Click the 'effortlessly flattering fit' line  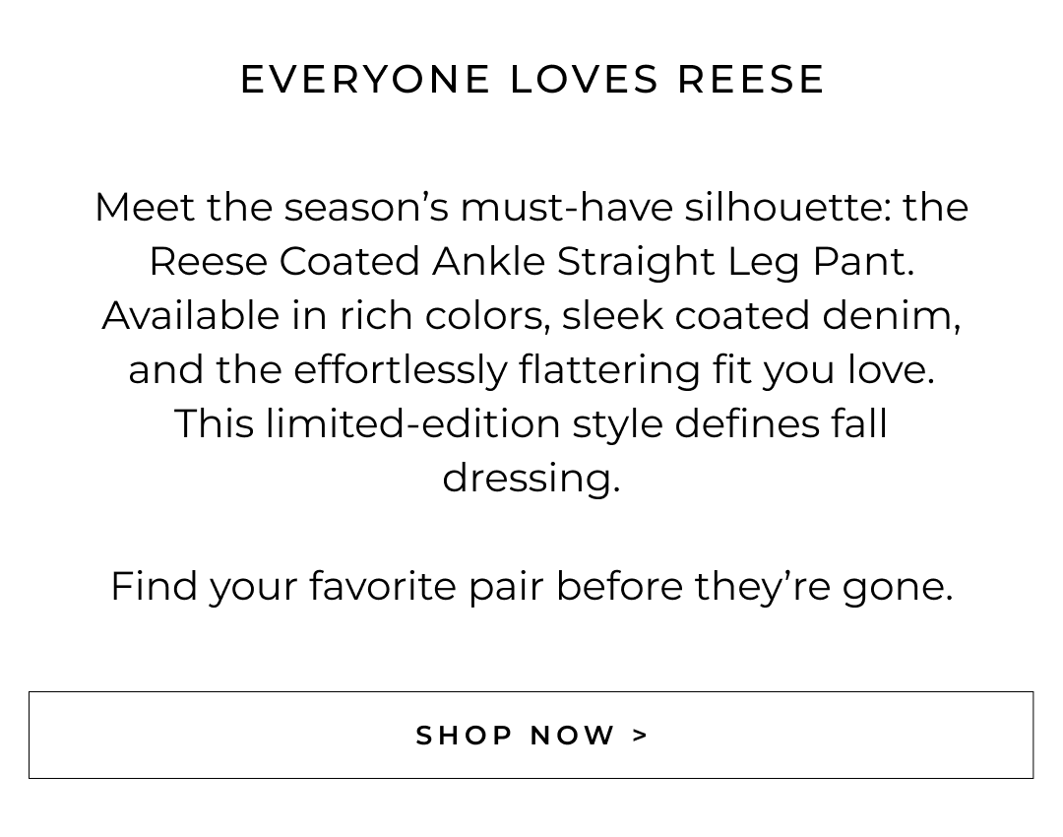[x=531, y=370]
